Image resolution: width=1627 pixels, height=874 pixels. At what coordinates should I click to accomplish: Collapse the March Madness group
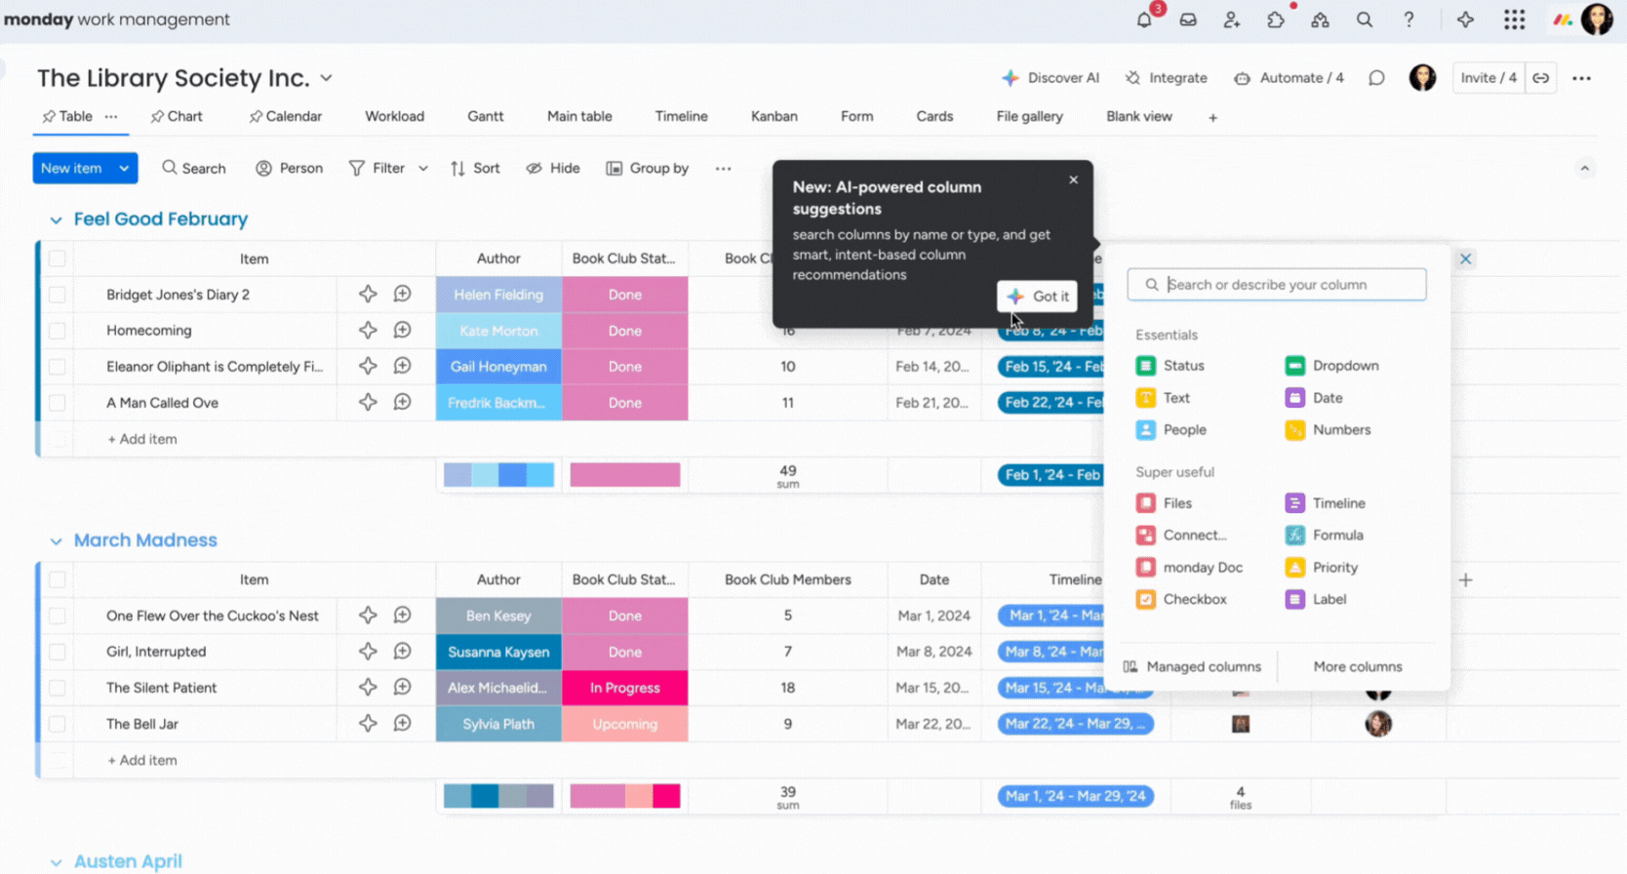click(56, 541)
